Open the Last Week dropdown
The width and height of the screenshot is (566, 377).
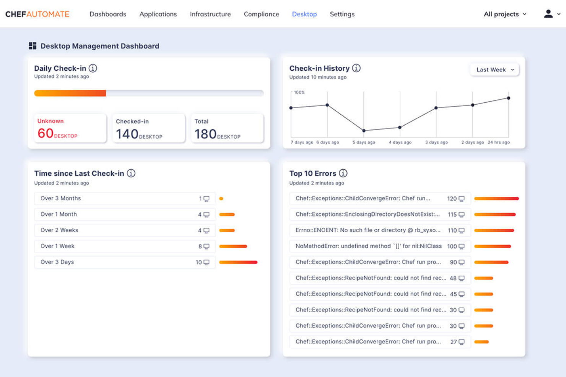494,70
